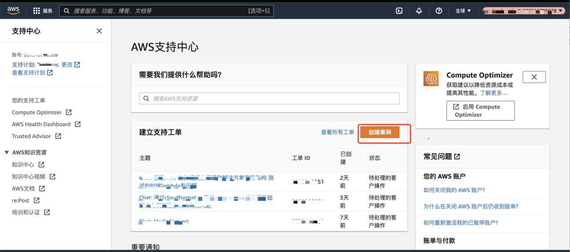Focus the 搜索AWS支持资源 search field
The image size is (570, 252).
coord(269,98)
